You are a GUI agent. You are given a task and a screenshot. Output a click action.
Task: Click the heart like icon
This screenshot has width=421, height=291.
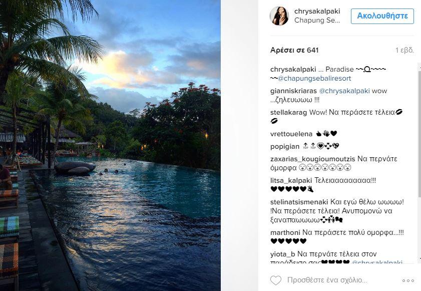(276, 280)
